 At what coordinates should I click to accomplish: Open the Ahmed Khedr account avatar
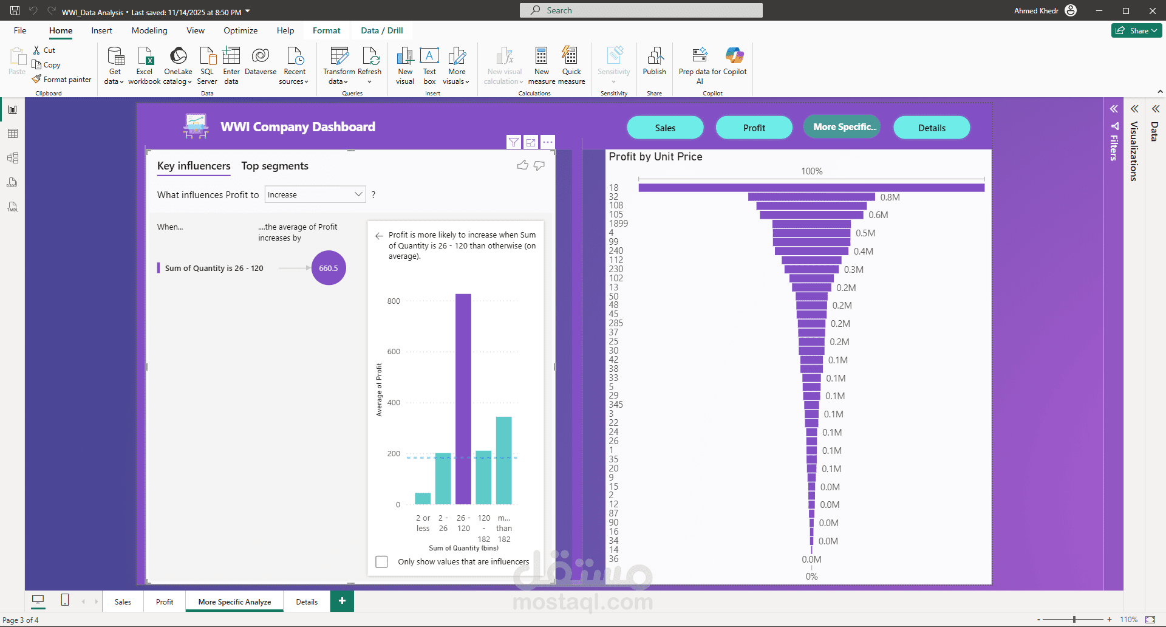[1071, 11]
